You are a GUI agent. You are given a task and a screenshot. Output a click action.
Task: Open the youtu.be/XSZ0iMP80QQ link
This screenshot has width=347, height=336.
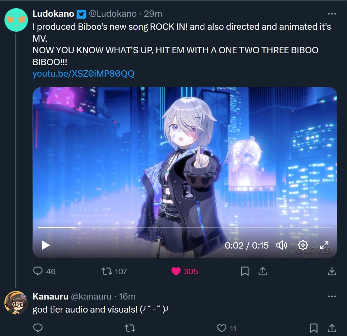pos(83,73)
